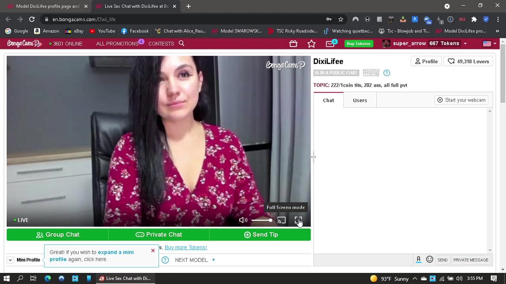Open Windows taskbar search
The height and width of the screenshot is (284, 506).
[20, 278]
